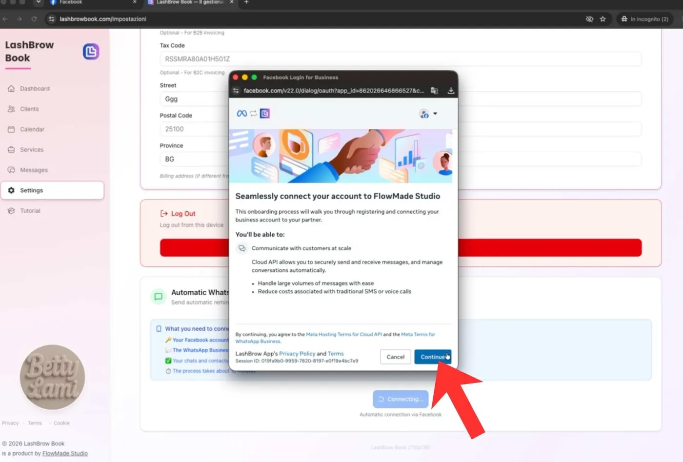Open the Privacy footer link
The width and height of the screenshot is (683, 462).
[x=10, y=423]
